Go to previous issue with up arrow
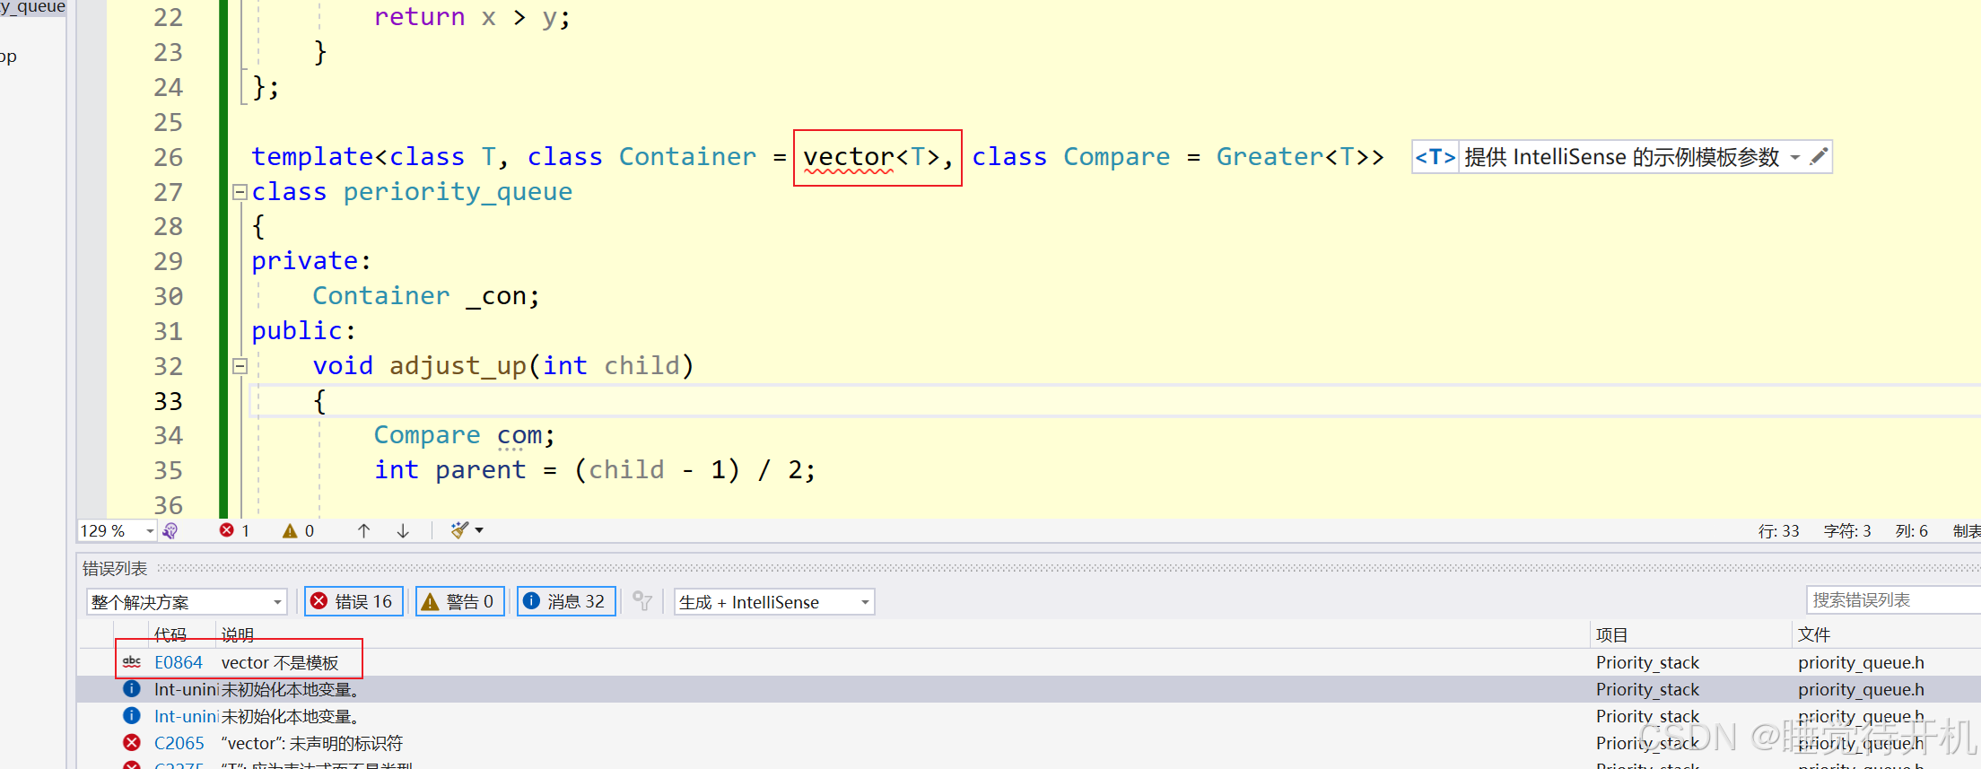 (363, 530)
